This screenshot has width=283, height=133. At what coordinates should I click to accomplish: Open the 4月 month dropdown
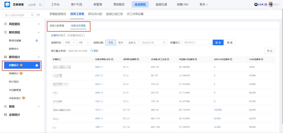tap(84, 43)
